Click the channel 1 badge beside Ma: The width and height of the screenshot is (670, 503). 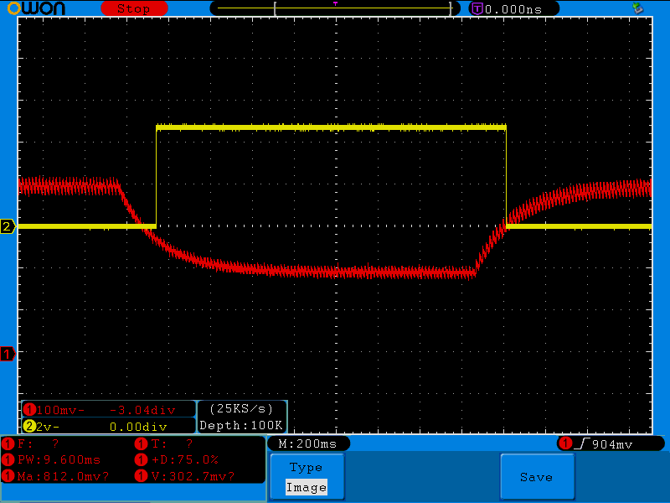(8, 475)
